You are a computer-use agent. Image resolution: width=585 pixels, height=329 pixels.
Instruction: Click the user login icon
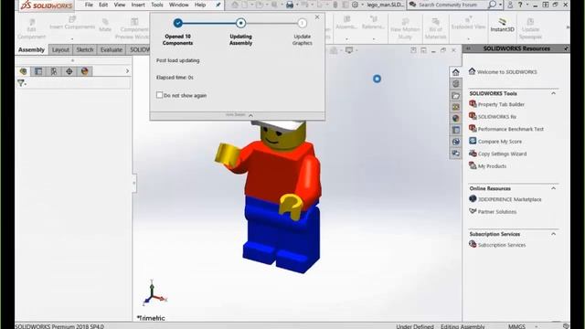(510, 5)
